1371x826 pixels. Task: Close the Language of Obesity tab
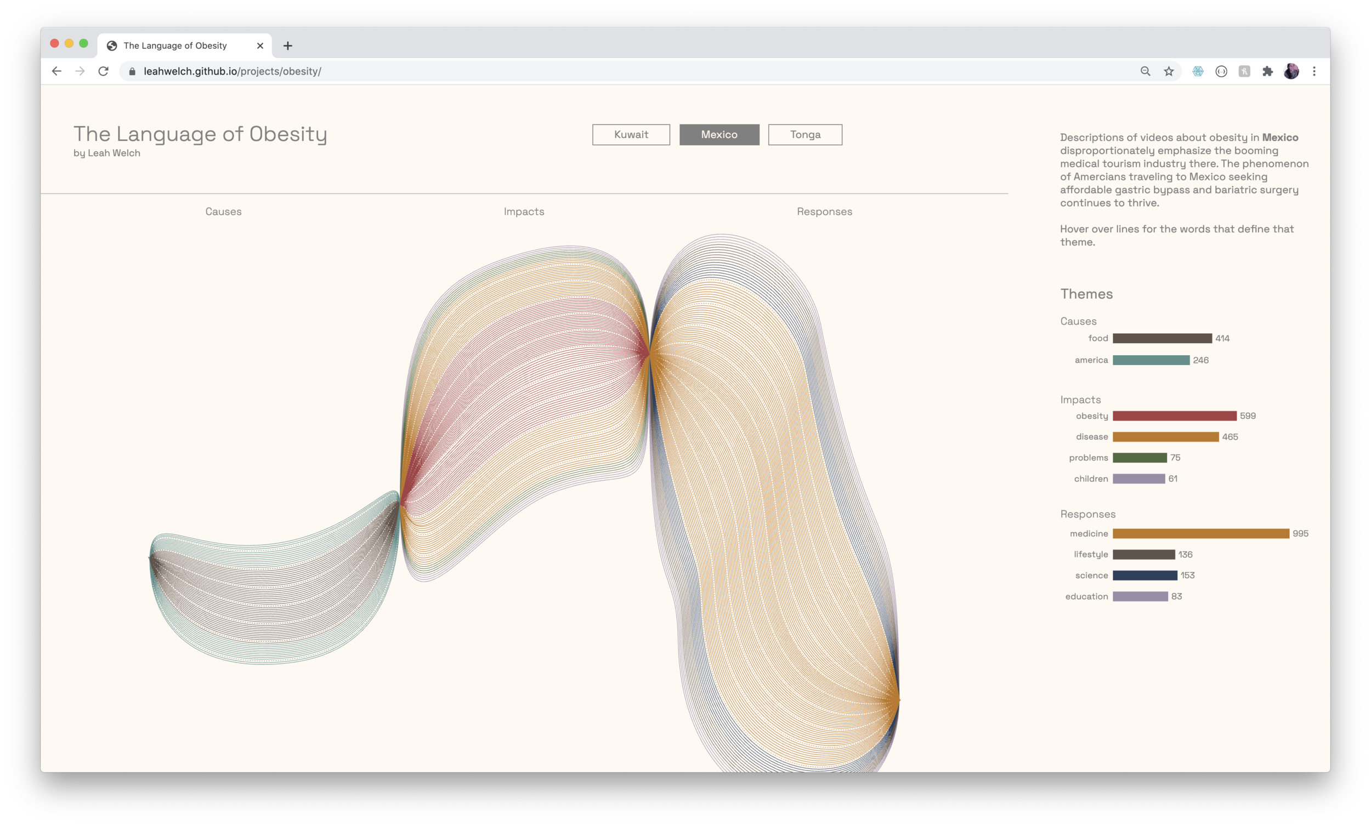[x=260, y=45]
